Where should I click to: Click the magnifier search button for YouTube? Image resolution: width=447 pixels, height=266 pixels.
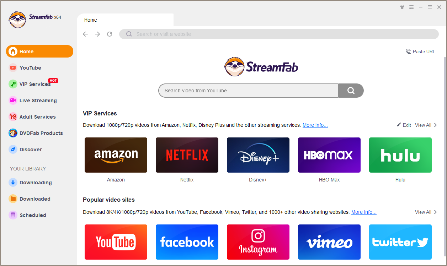pos(351,91)
